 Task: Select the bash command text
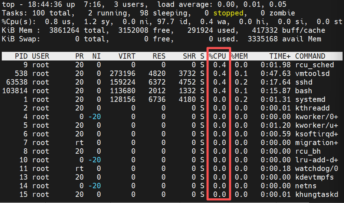pos(304,91)
